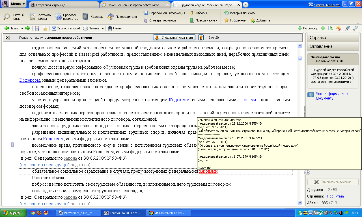Open Milovanova_Yliua Word taskbar item

click(x=78, y=213)
